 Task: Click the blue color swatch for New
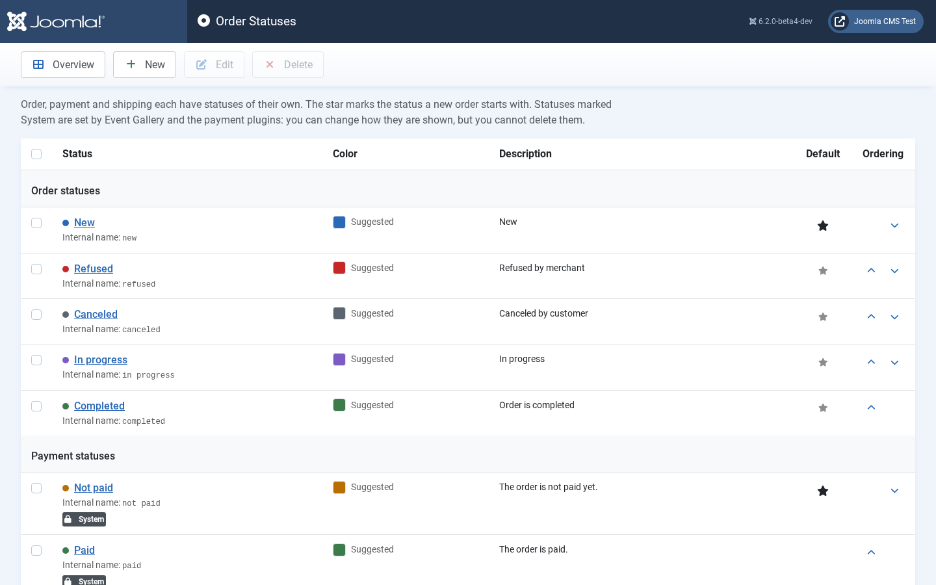tap(339, 222)
